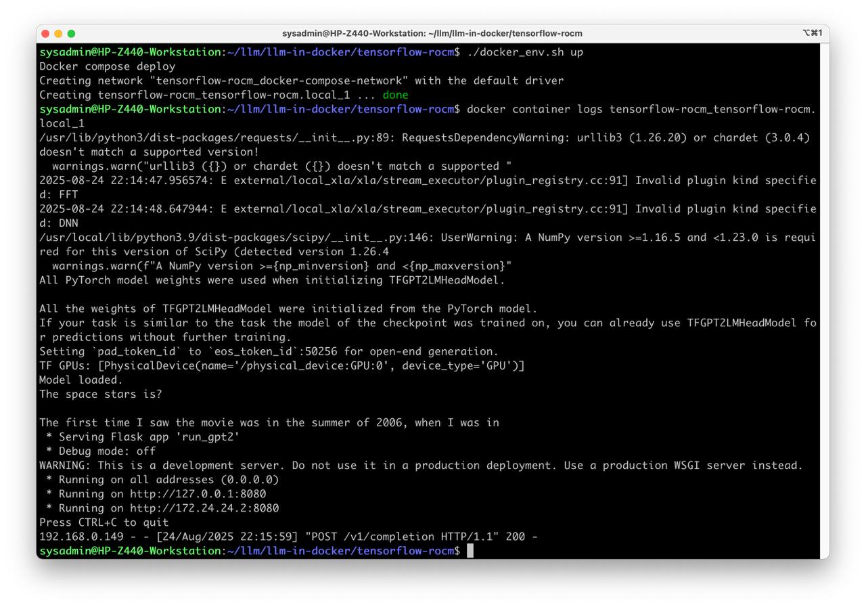The width and height of the screenshot is (866, 607).
Task: Minimize the terminal with yellow button
Action: point(59,34)
